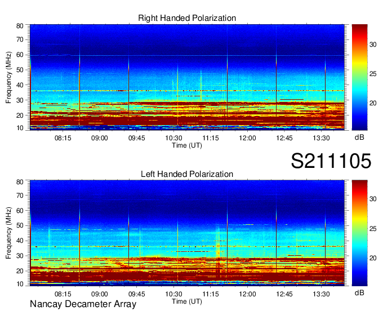
Task: Click 20 MHz tick on Right Handed axis
Action: coord(20,115)
